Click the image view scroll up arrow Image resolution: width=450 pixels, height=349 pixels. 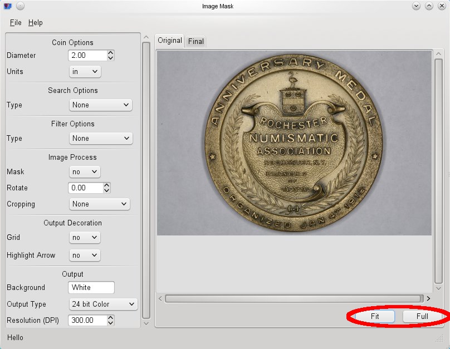[438, 54]
